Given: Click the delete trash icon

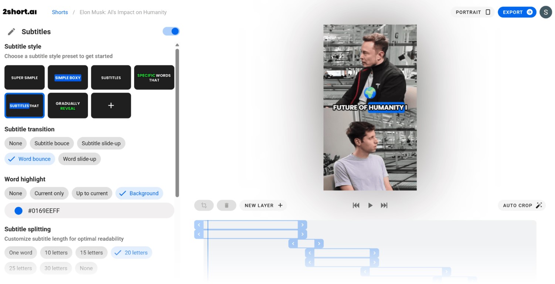Looking at the screenshot, I should click(227, 205).
